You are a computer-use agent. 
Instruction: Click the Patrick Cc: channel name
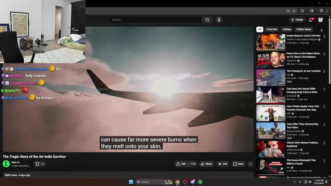point(291,61)
